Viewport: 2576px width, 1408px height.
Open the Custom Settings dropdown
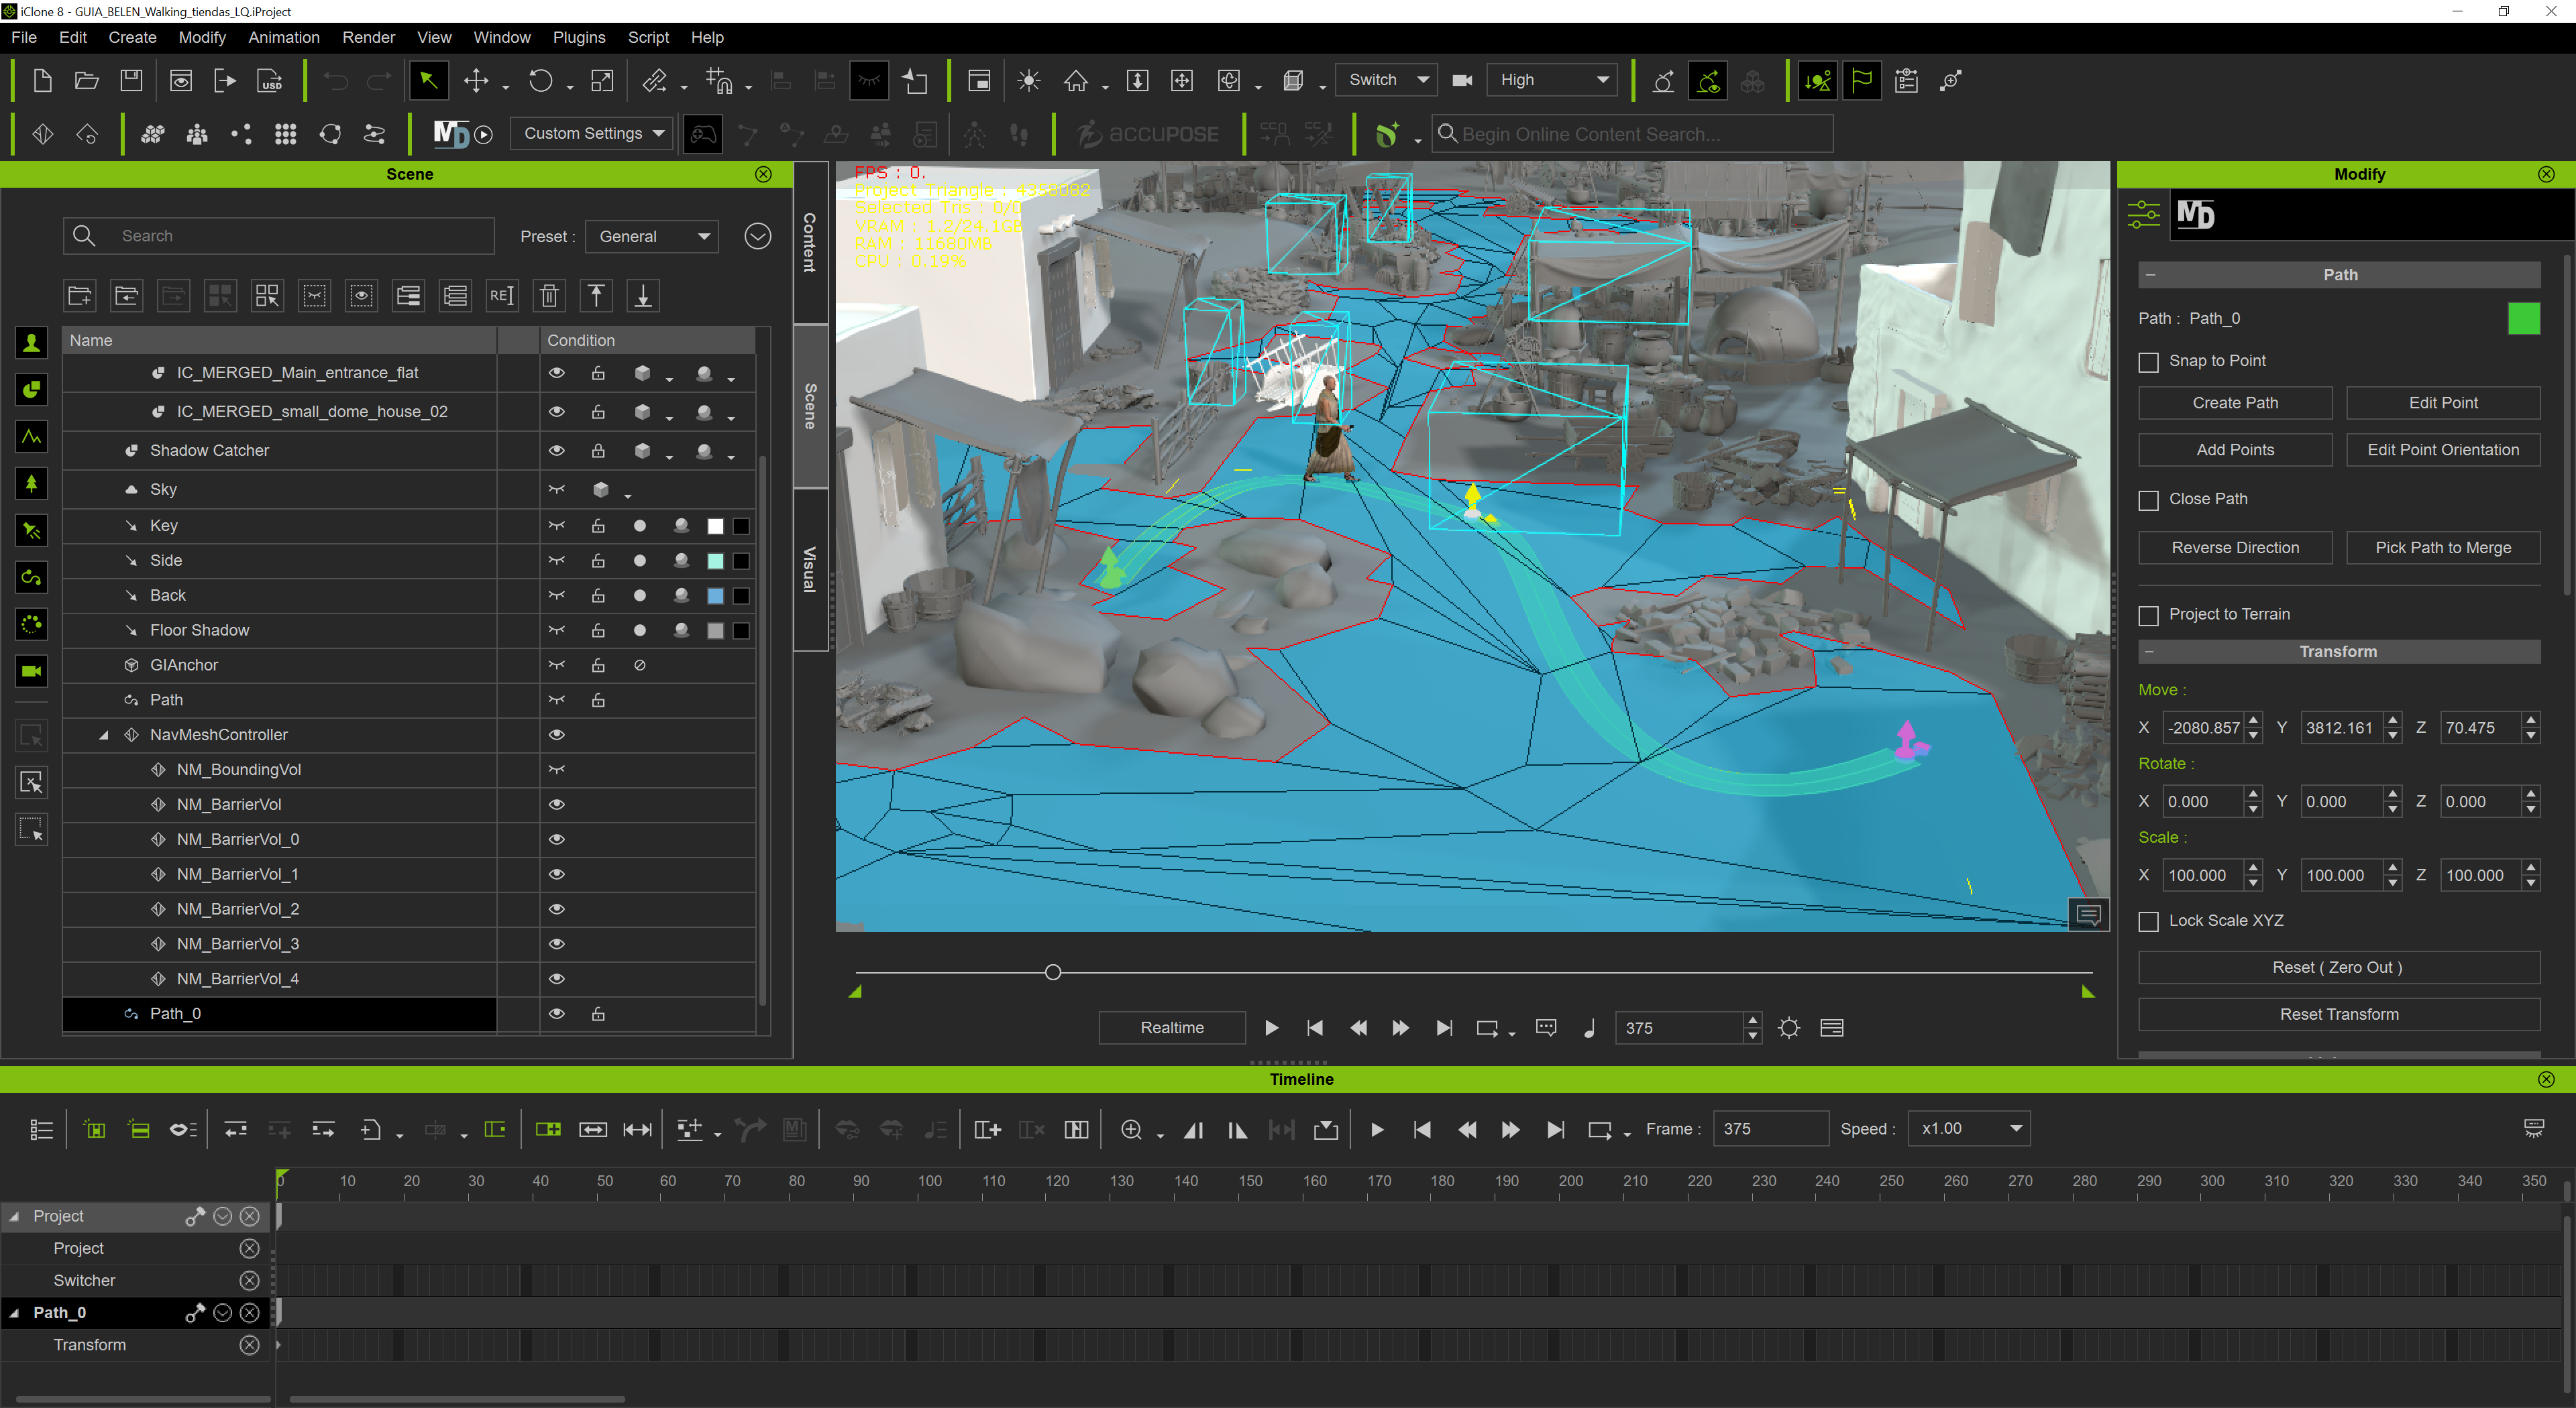(x=593, y=133)
